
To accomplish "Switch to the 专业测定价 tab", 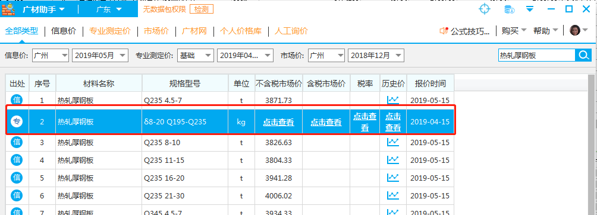I will click(110, 31).
